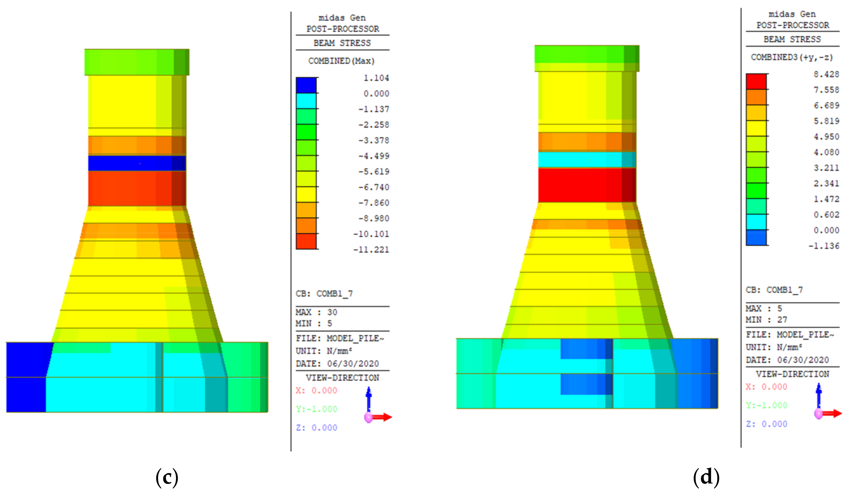This screenshot has height=494, width=847.
Task: Click the cyan band on right pier model
Action: point(587,160)
